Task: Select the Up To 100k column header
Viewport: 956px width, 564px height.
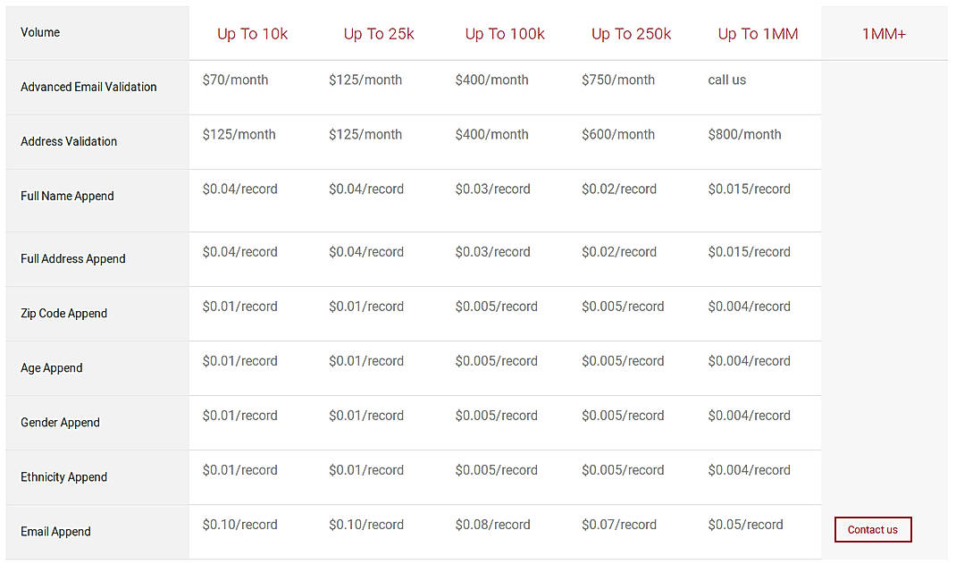Action: pos(505,33)
